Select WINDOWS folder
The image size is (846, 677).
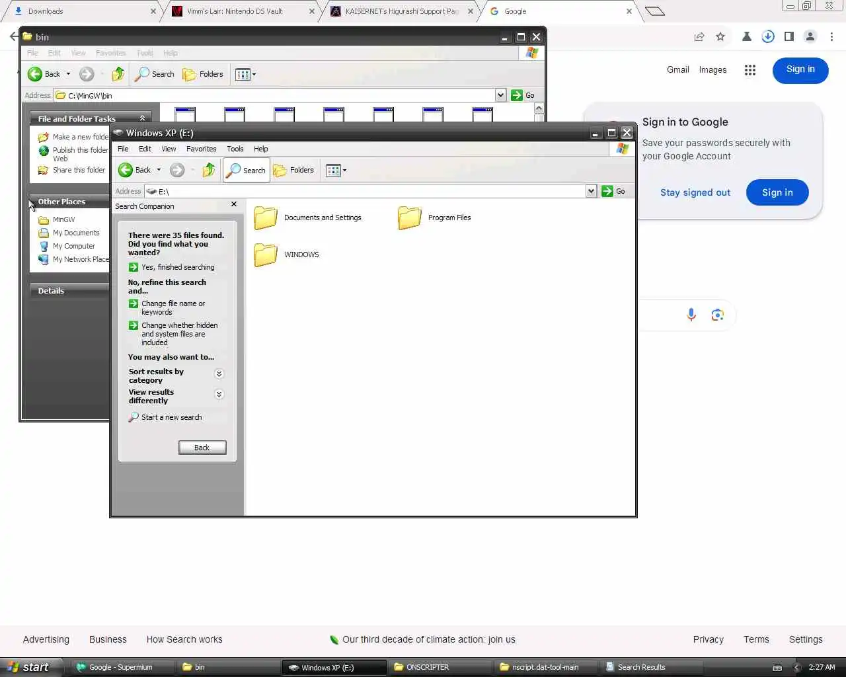[287, 255]
